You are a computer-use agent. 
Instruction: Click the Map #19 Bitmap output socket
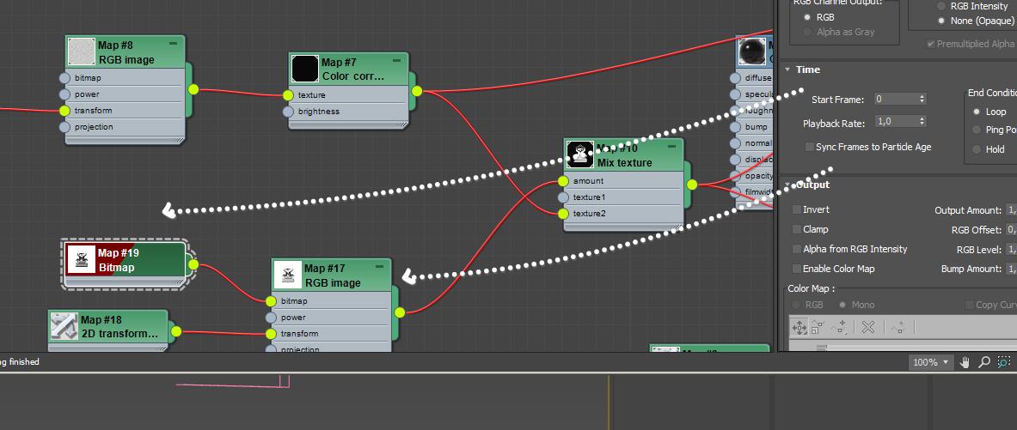click(193, 264)
